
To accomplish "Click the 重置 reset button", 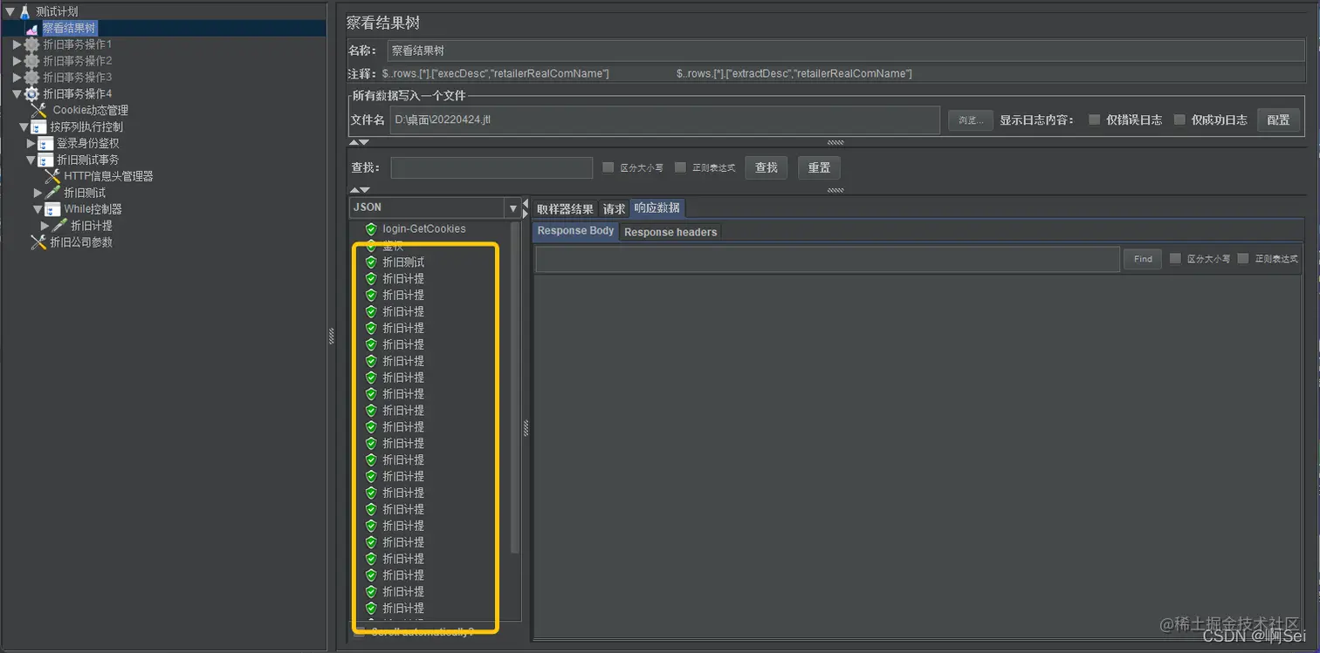I will click(x=819, y=167).
